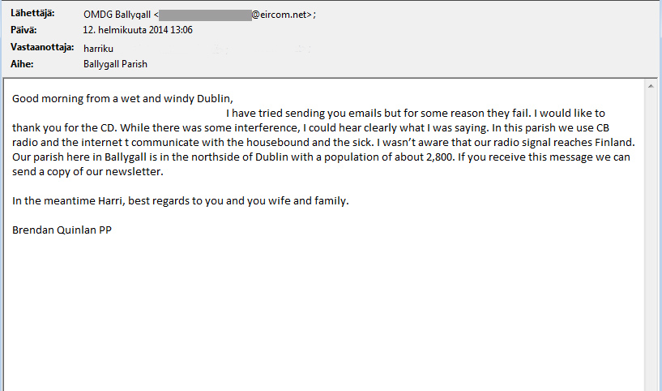Click the greyed-out redacted part of sender address
662x391 pixels.
click(x=205, y=15)
